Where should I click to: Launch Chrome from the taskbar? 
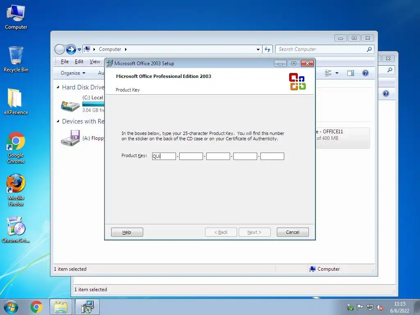click(x=37, y=307)
